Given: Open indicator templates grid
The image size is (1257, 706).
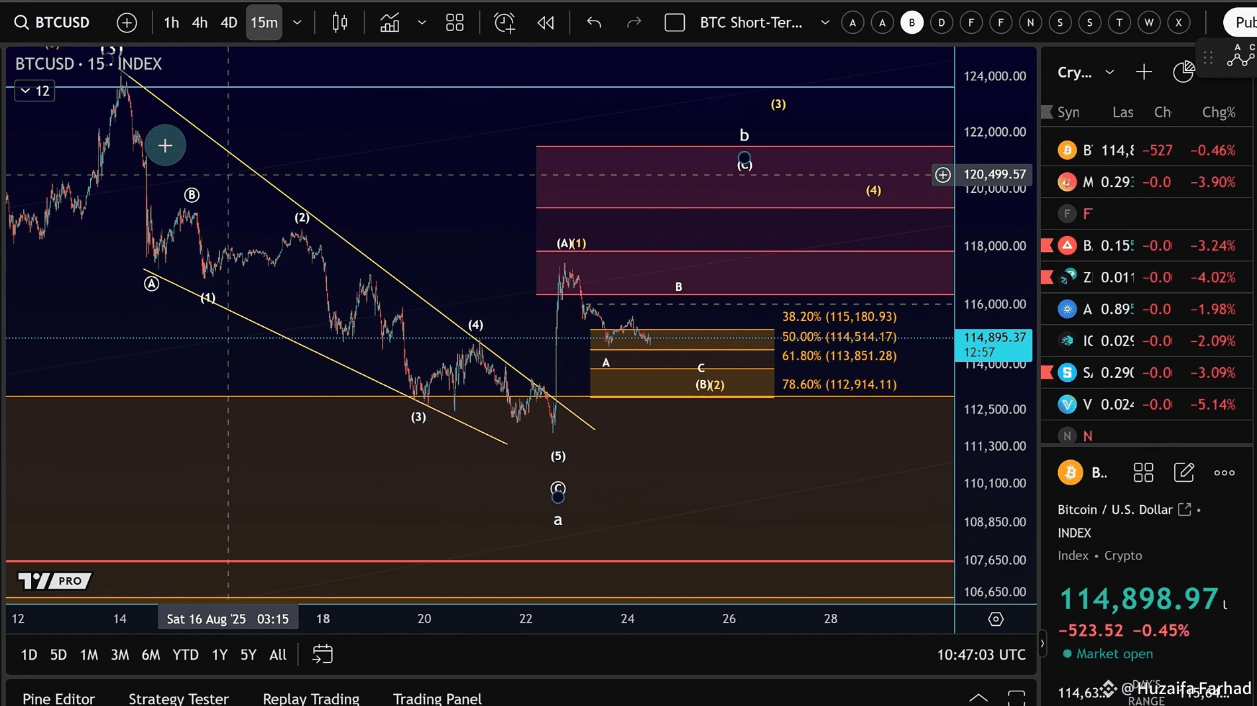Looking at the screenshot, I should pyautogui.click(x=455, y=23).
